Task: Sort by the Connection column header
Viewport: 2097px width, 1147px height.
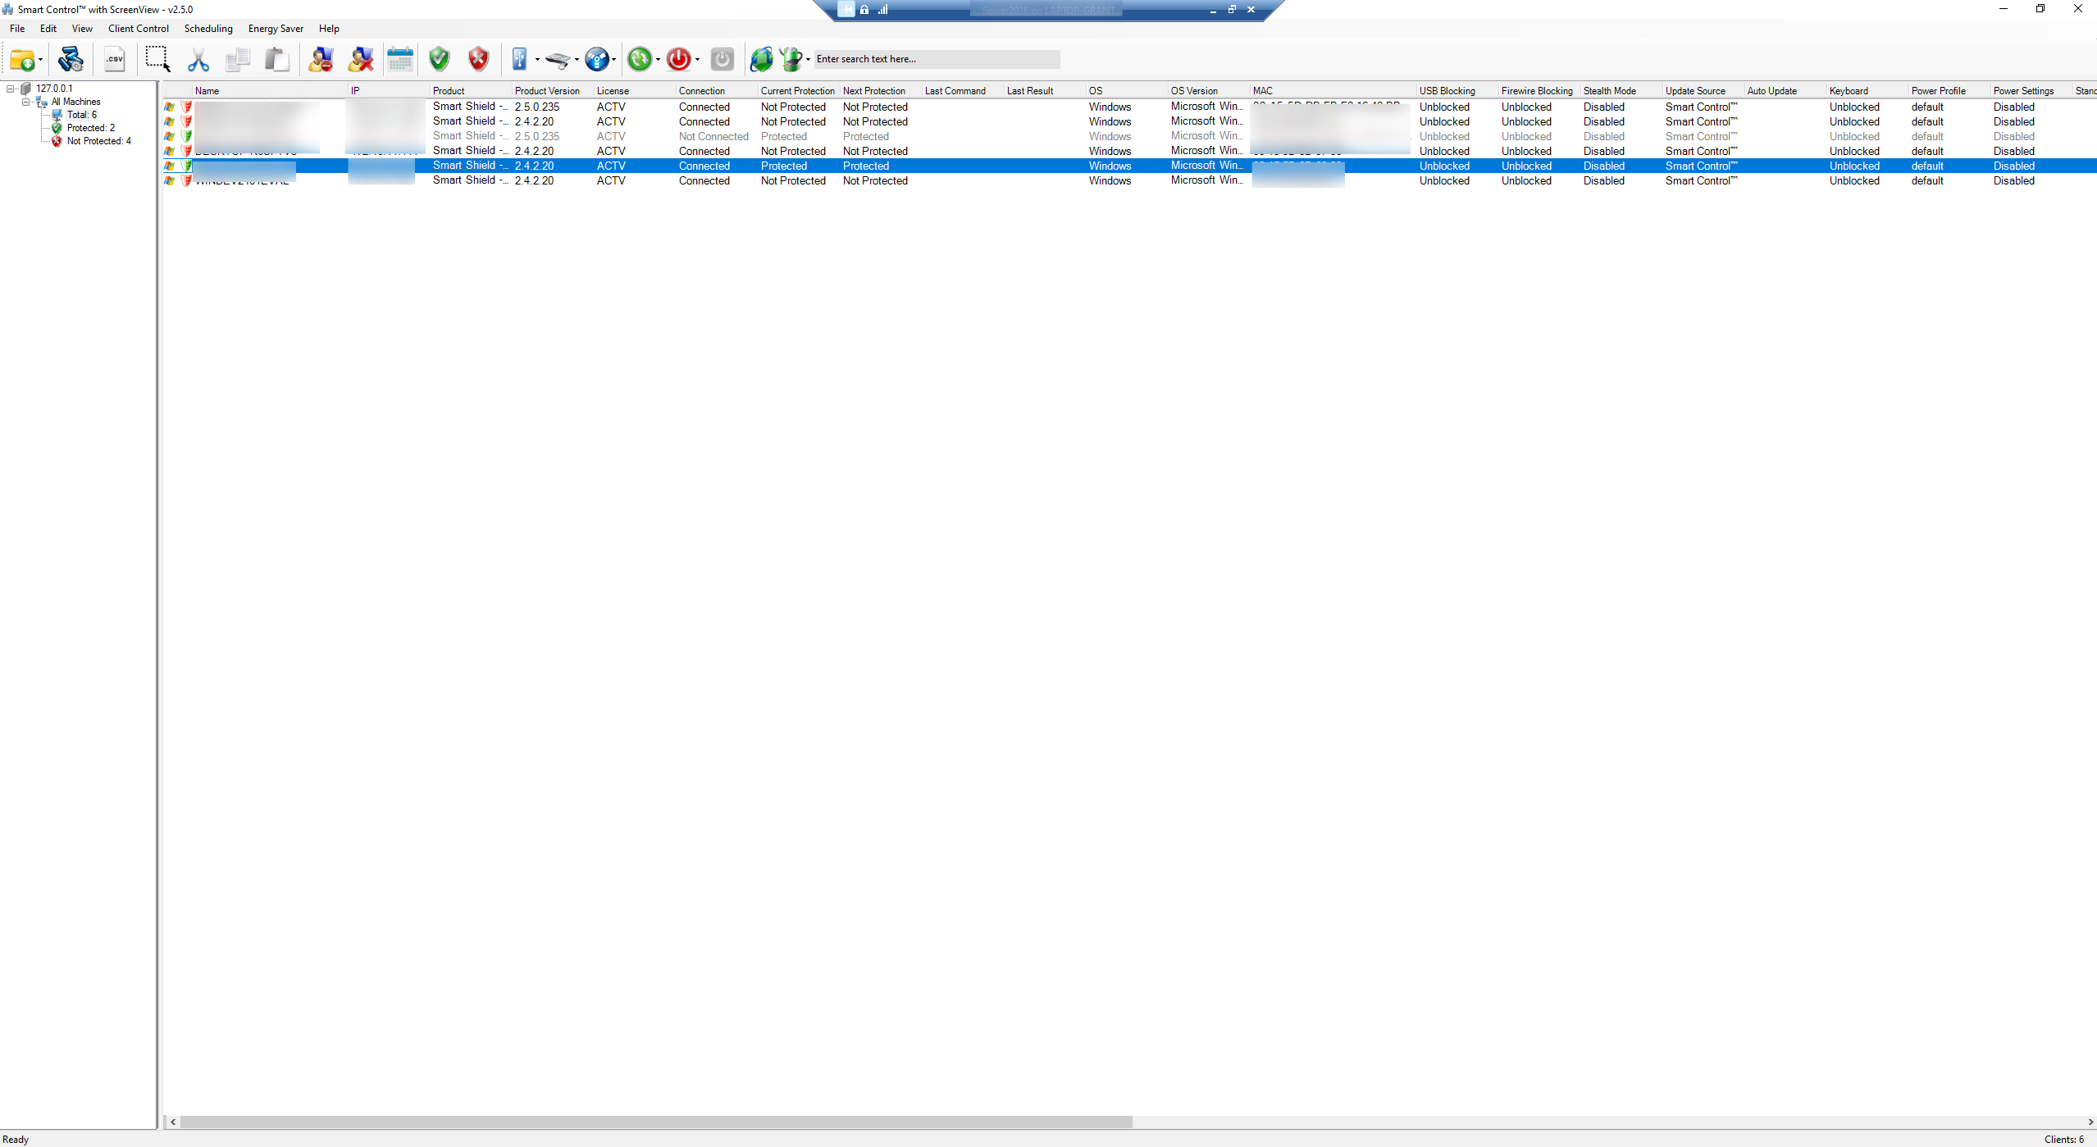Action: [x=702, y=91]
